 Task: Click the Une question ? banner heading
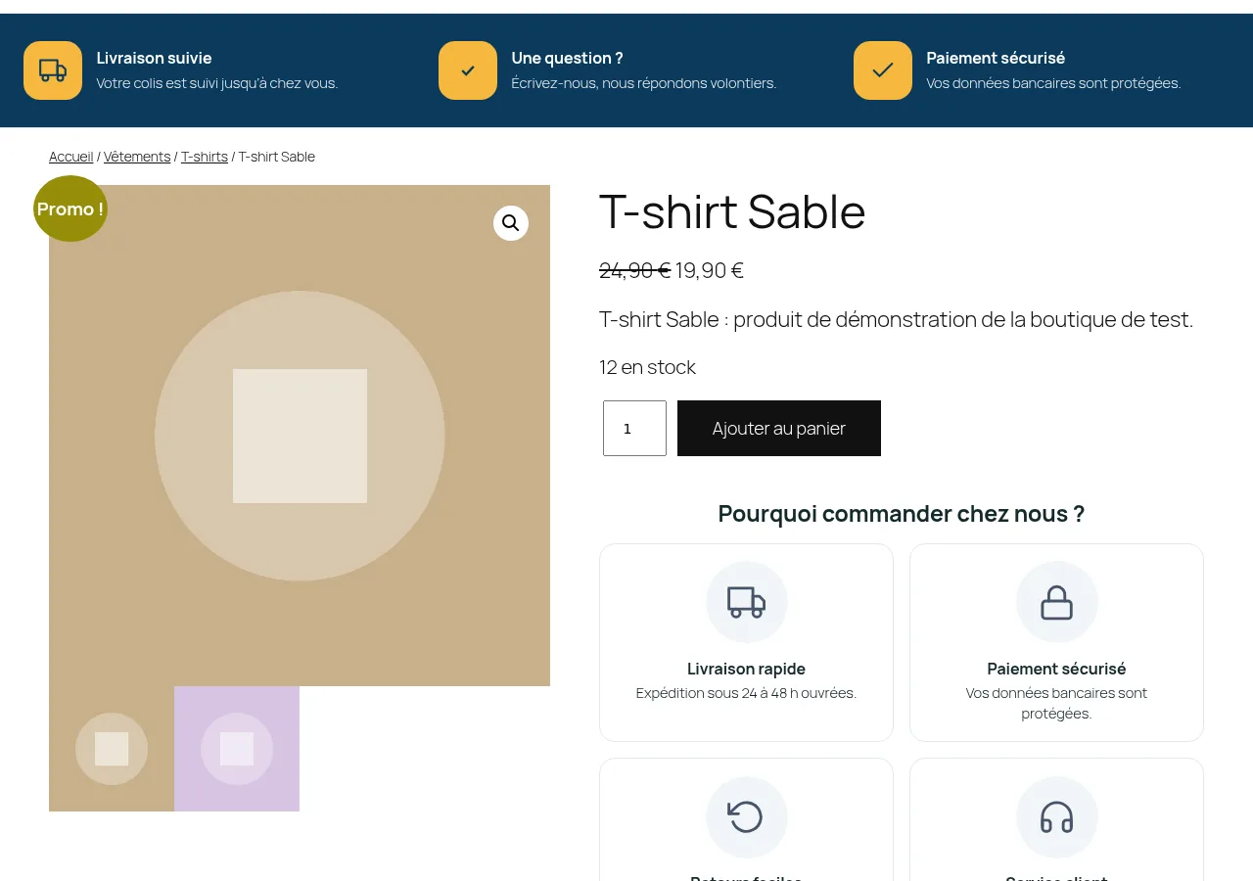pyautogui.click(x=568, y=58)
